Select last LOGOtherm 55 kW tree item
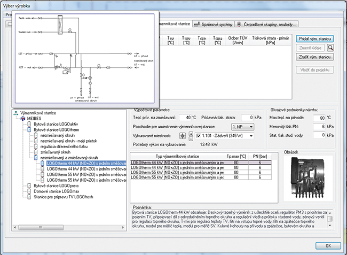 point(86,180)
